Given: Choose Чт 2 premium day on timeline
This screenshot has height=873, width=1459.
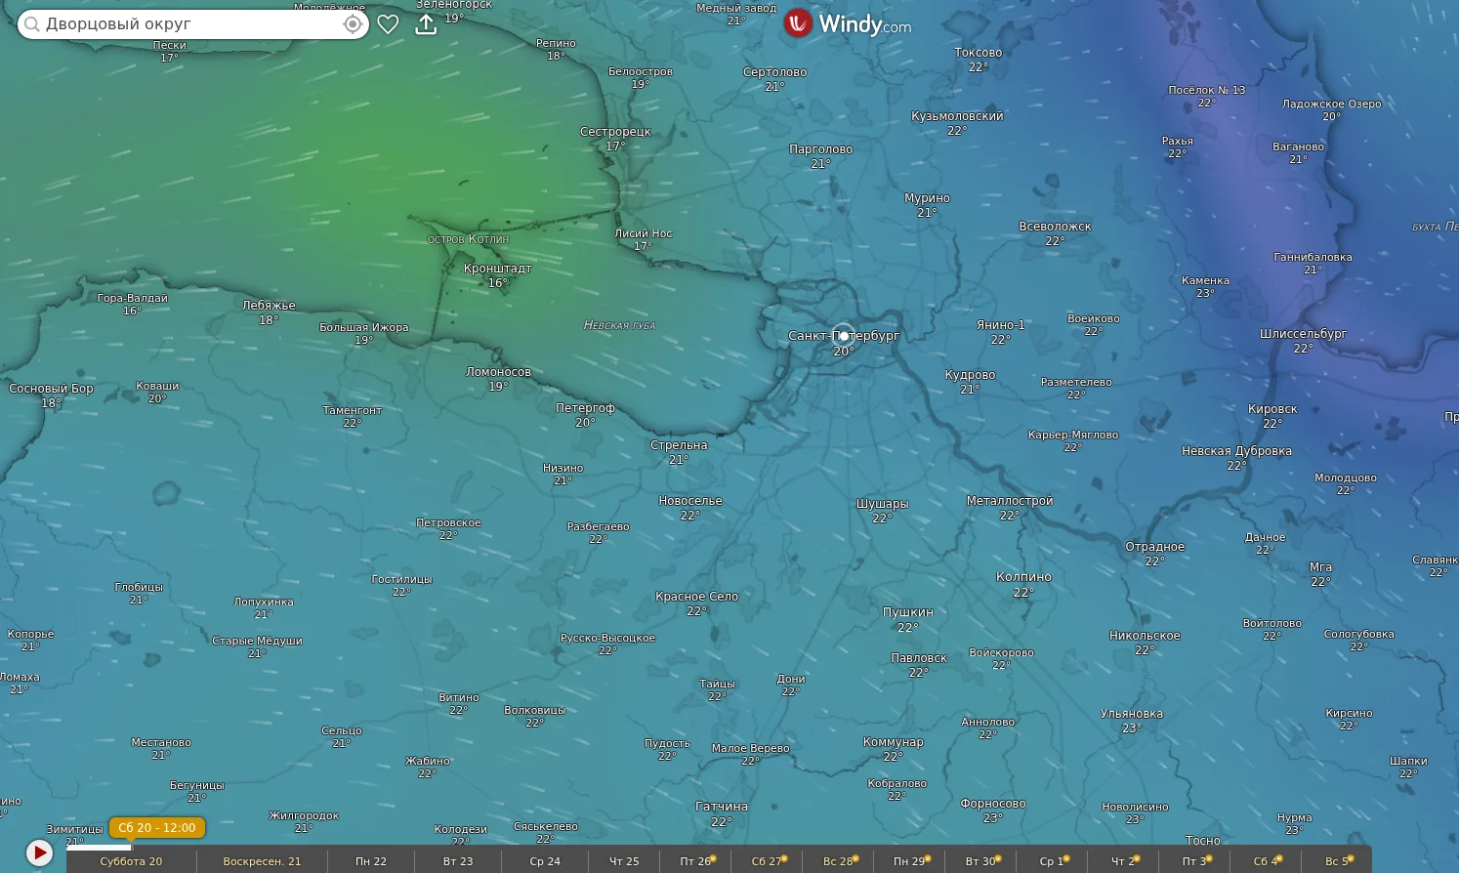Looking at the screenshot, I should (x=1123, y=861).
